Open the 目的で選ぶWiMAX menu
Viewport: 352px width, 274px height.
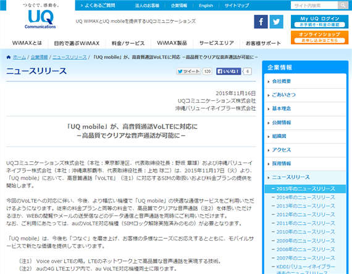tap(77, 43)
